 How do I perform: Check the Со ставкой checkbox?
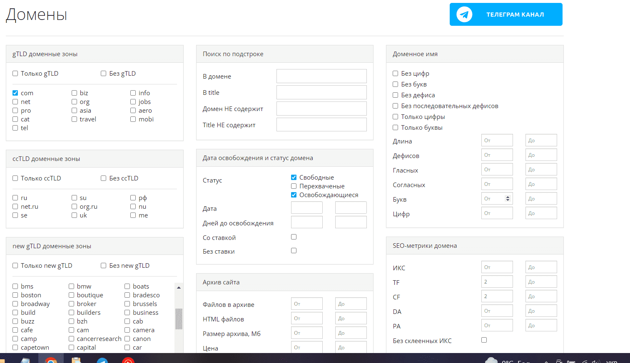[x=294, y=237]
